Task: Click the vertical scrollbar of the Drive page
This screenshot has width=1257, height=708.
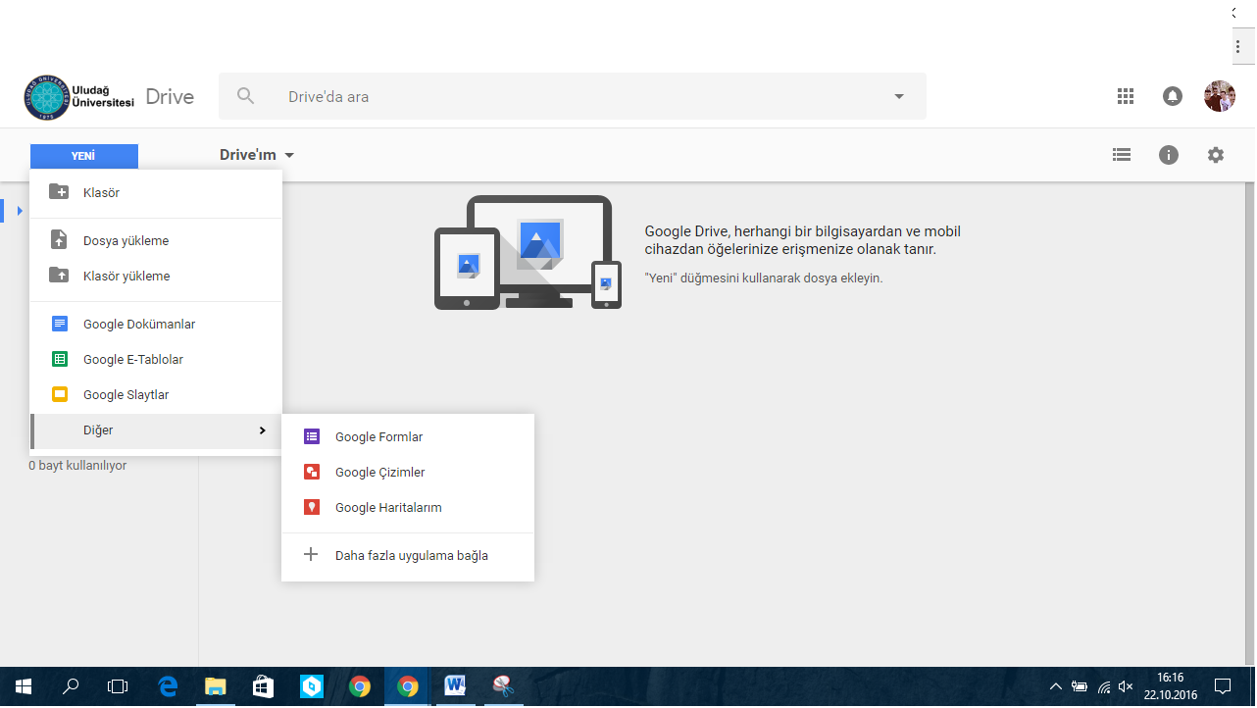Action: coord(1249,424)
